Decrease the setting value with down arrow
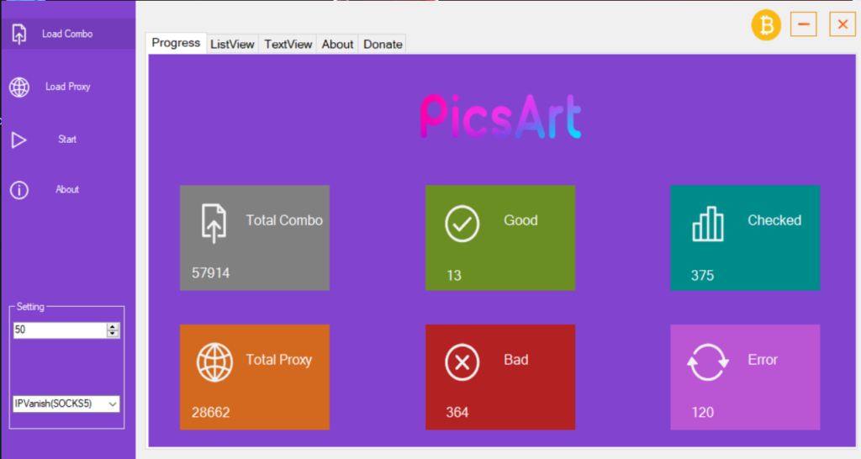 click(x=113, y=334)
